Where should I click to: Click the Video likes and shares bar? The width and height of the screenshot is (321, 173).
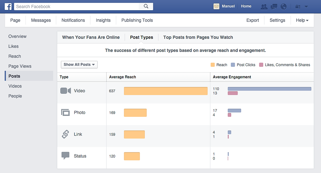[233, 93]
